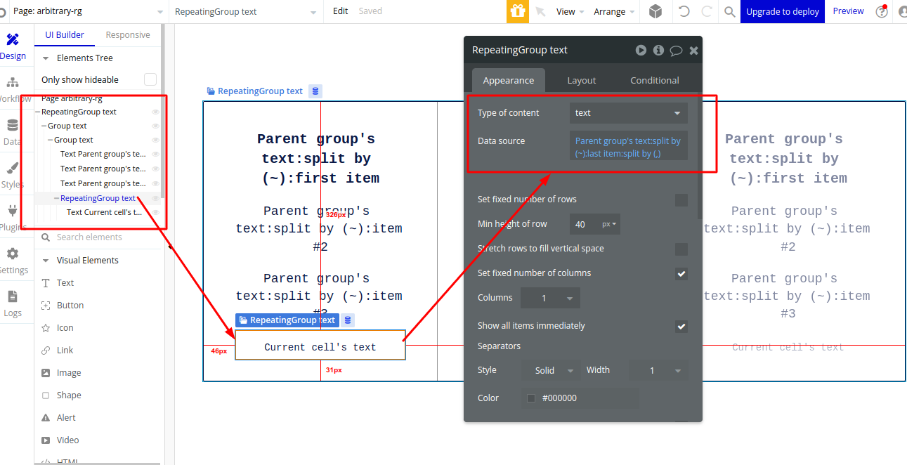Click the Preview link

[x=849, y=11]
